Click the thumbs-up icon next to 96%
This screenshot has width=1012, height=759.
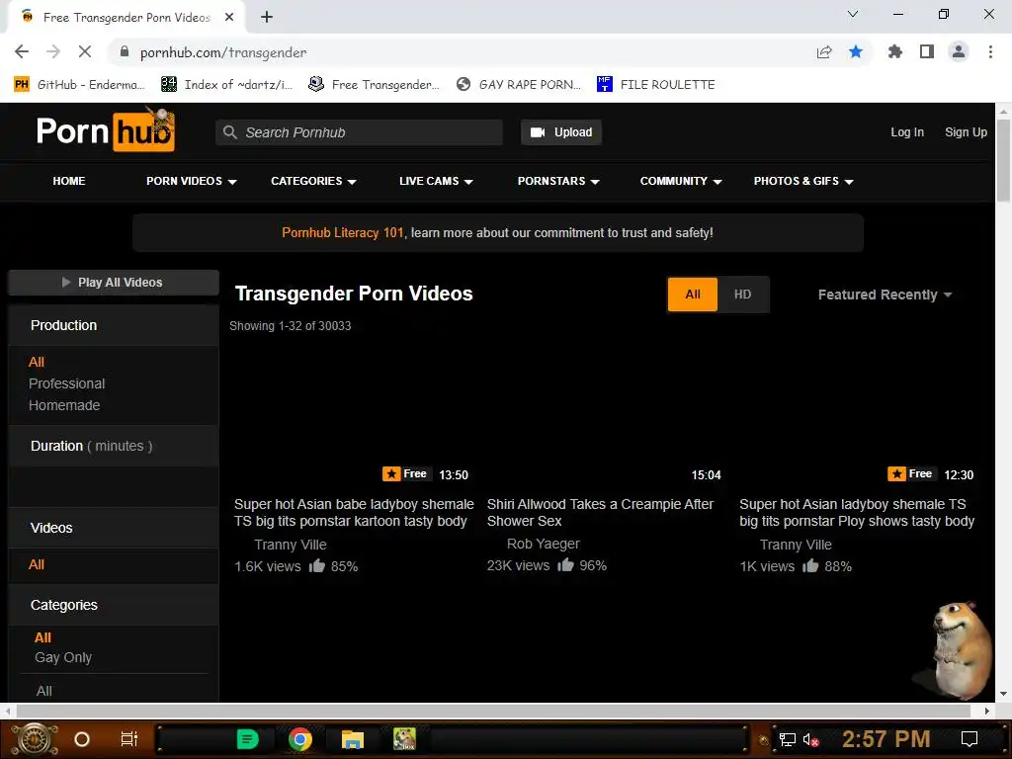click(565, 564)
